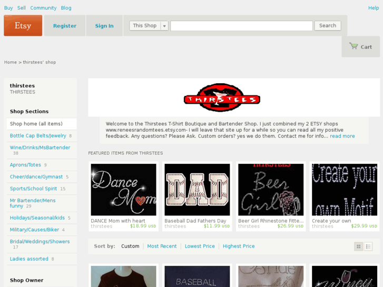Open the Help link
Screen dimensions: 383x287
(x=374, y=8)
